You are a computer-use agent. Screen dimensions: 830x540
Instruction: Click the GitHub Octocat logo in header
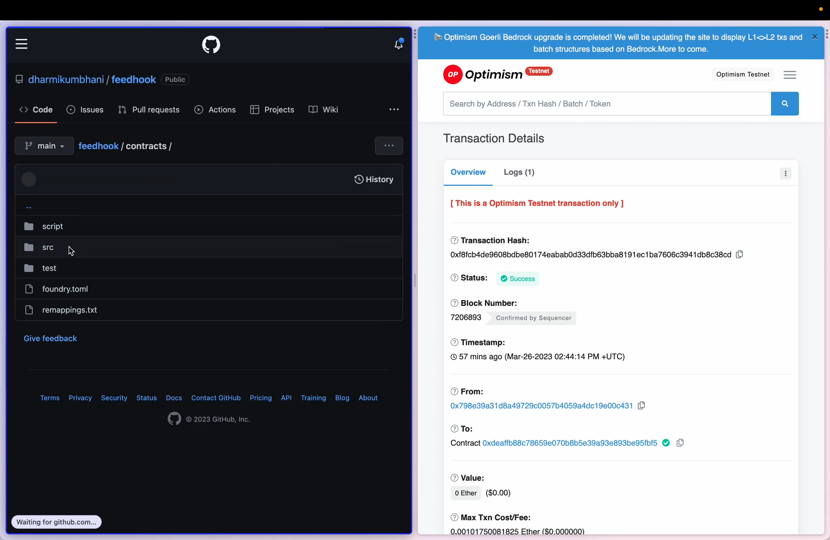point(211,45)
